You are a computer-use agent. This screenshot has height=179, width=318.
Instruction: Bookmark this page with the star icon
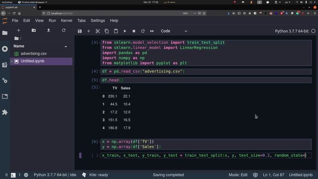pyautogui.click(x=204, y=13)
